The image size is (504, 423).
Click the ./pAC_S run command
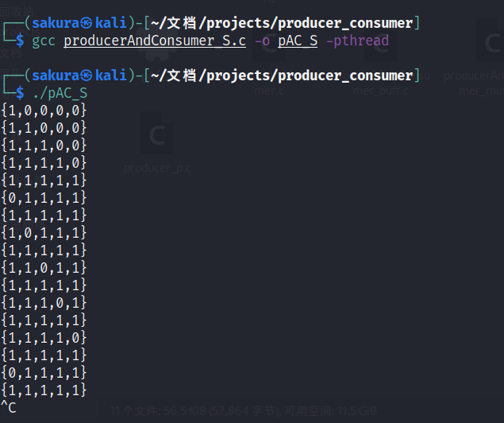pyautogui.click(x=60, y=93)
